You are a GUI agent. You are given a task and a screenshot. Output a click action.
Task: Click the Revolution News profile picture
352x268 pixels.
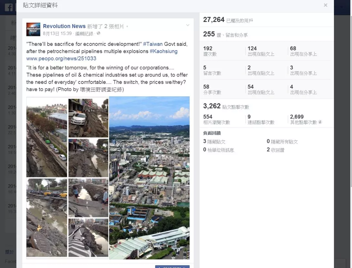[x=33, y=29]
